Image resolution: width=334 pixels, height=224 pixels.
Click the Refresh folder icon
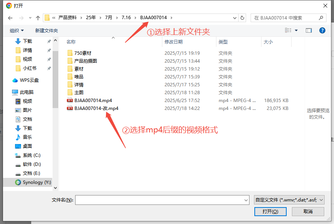pos(242,18)
